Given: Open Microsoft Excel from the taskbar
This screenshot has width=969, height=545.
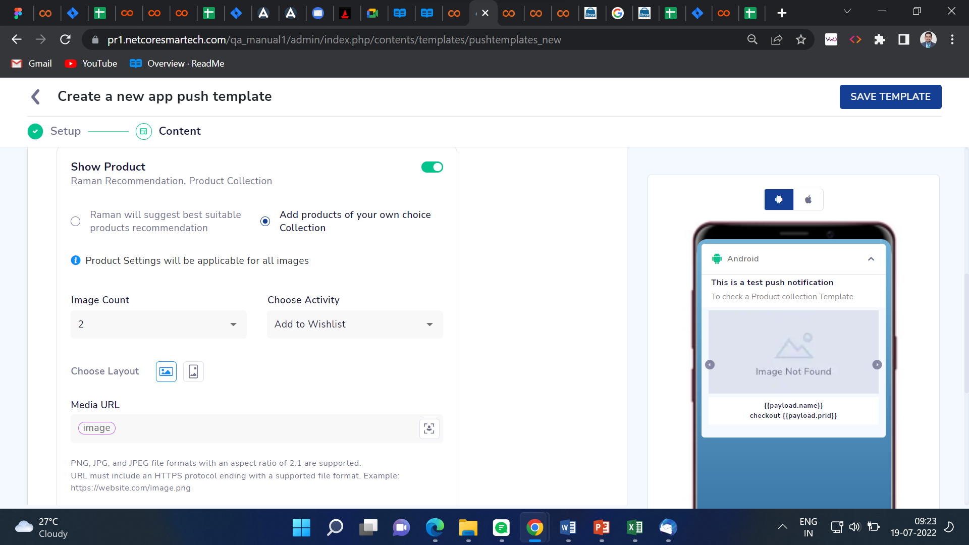Looking at the screenshot, I should click(634, 528).
